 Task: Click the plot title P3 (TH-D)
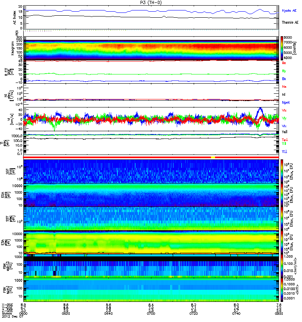(151, 2)
